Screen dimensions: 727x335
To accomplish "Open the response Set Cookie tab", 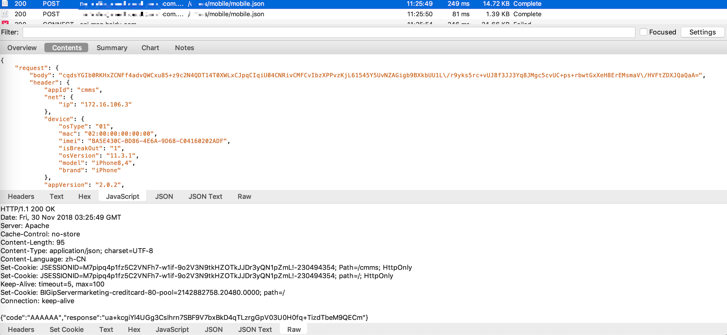I will (66, 329).
